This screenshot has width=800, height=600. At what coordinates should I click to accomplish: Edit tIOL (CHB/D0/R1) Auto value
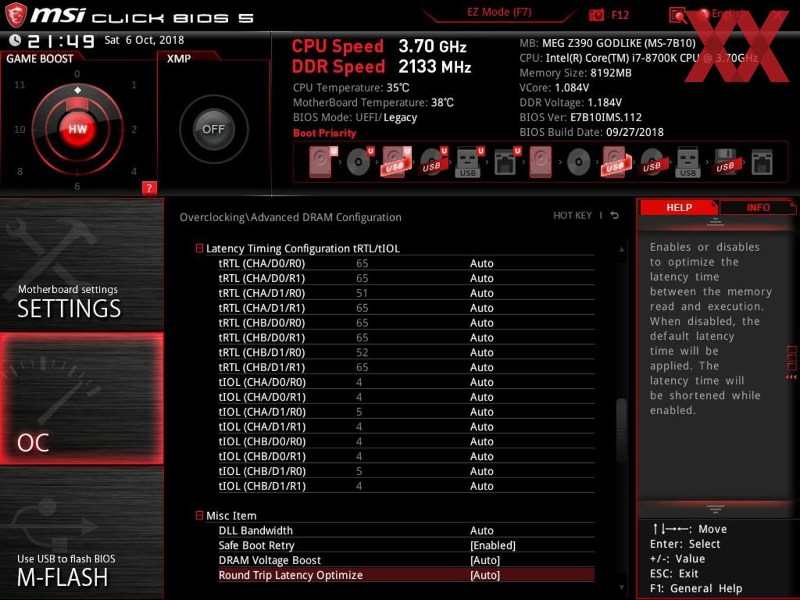point(482,456)
